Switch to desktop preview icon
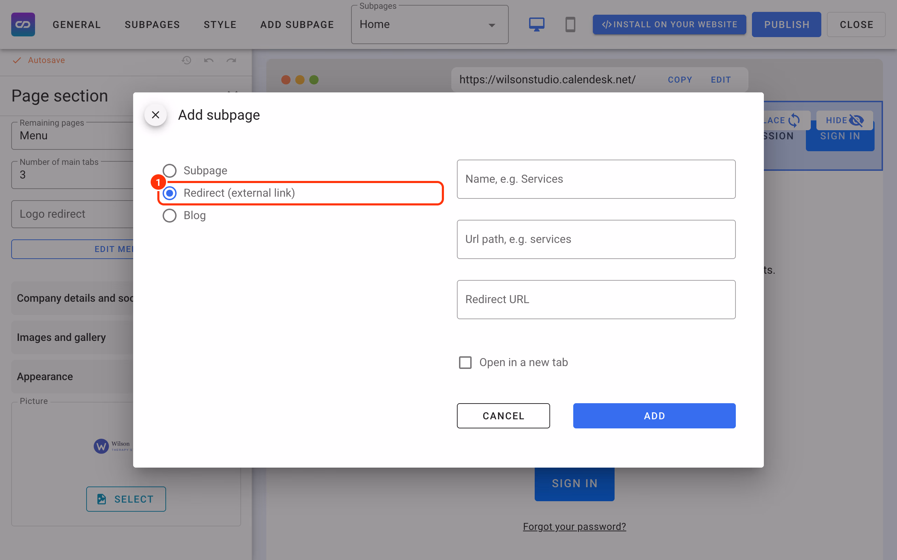This screenshot has height=560, width=897. (x=536, y=24)
